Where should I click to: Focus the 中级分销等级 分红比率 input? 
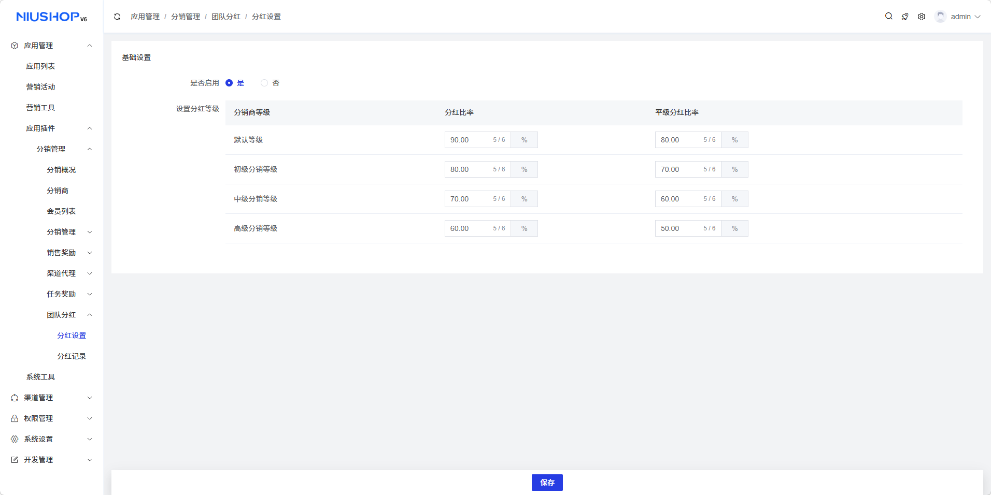(x=478, y=199)
